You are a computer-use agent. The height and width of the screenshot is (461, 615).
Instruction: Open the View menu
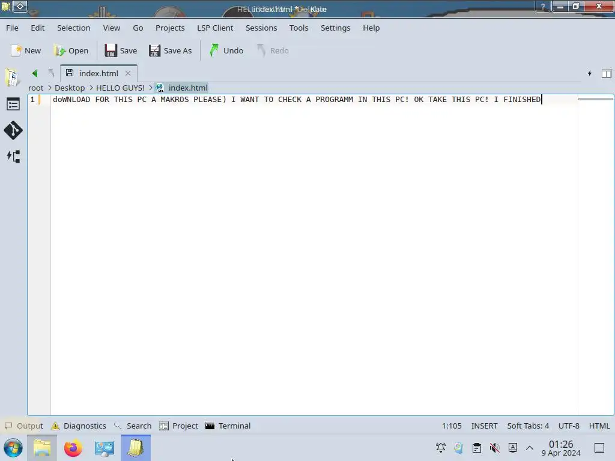pyautogui.click(x=111, y=28)
